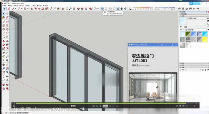Pick the Paint Bucket tool in top toolbar
The height and width of the screenshot is (114, 209).
(x=58, y=9)
